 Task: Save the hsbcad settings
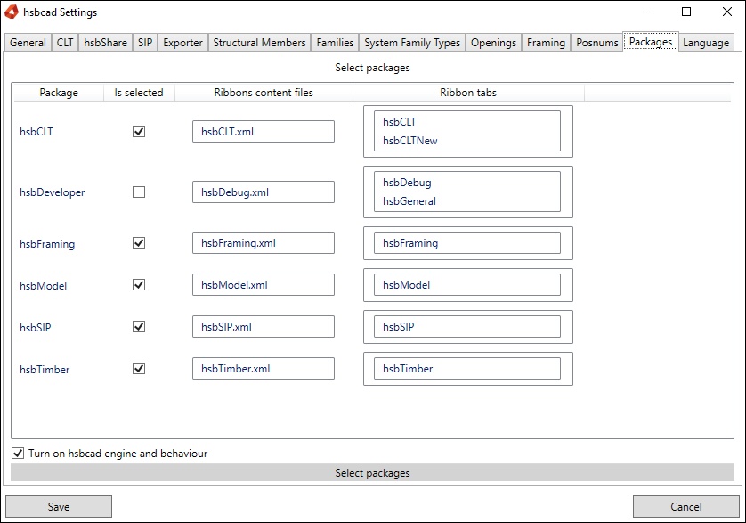[59, 506]
